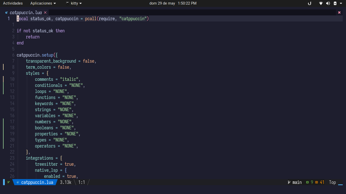Click the transparent_background option
Screen dimensions: 346x194
click(x=51, y=61)
